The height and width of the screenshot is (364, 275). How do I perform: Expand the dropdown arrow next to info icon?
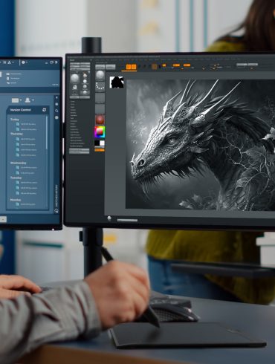27,62
